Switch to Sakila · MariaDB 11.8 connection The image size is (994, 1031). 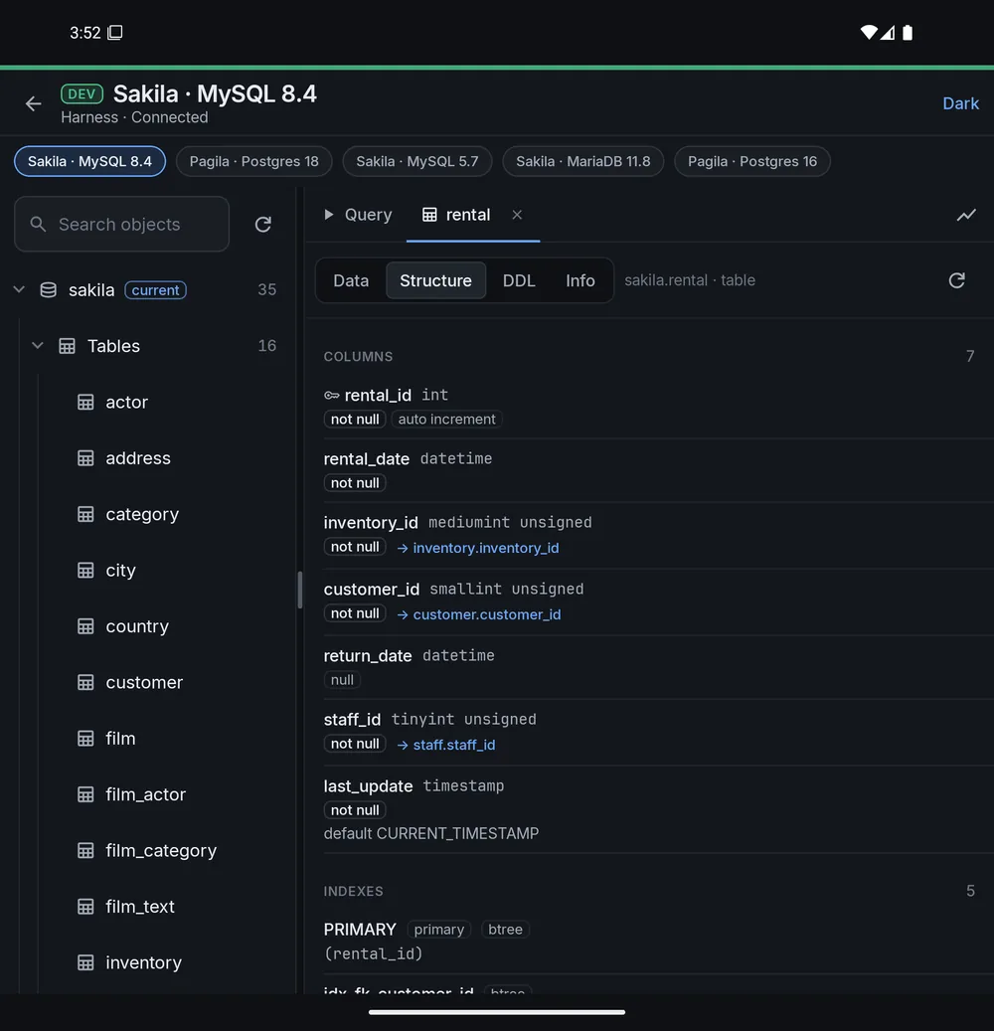pyautogui.click(x=583, y=162)
